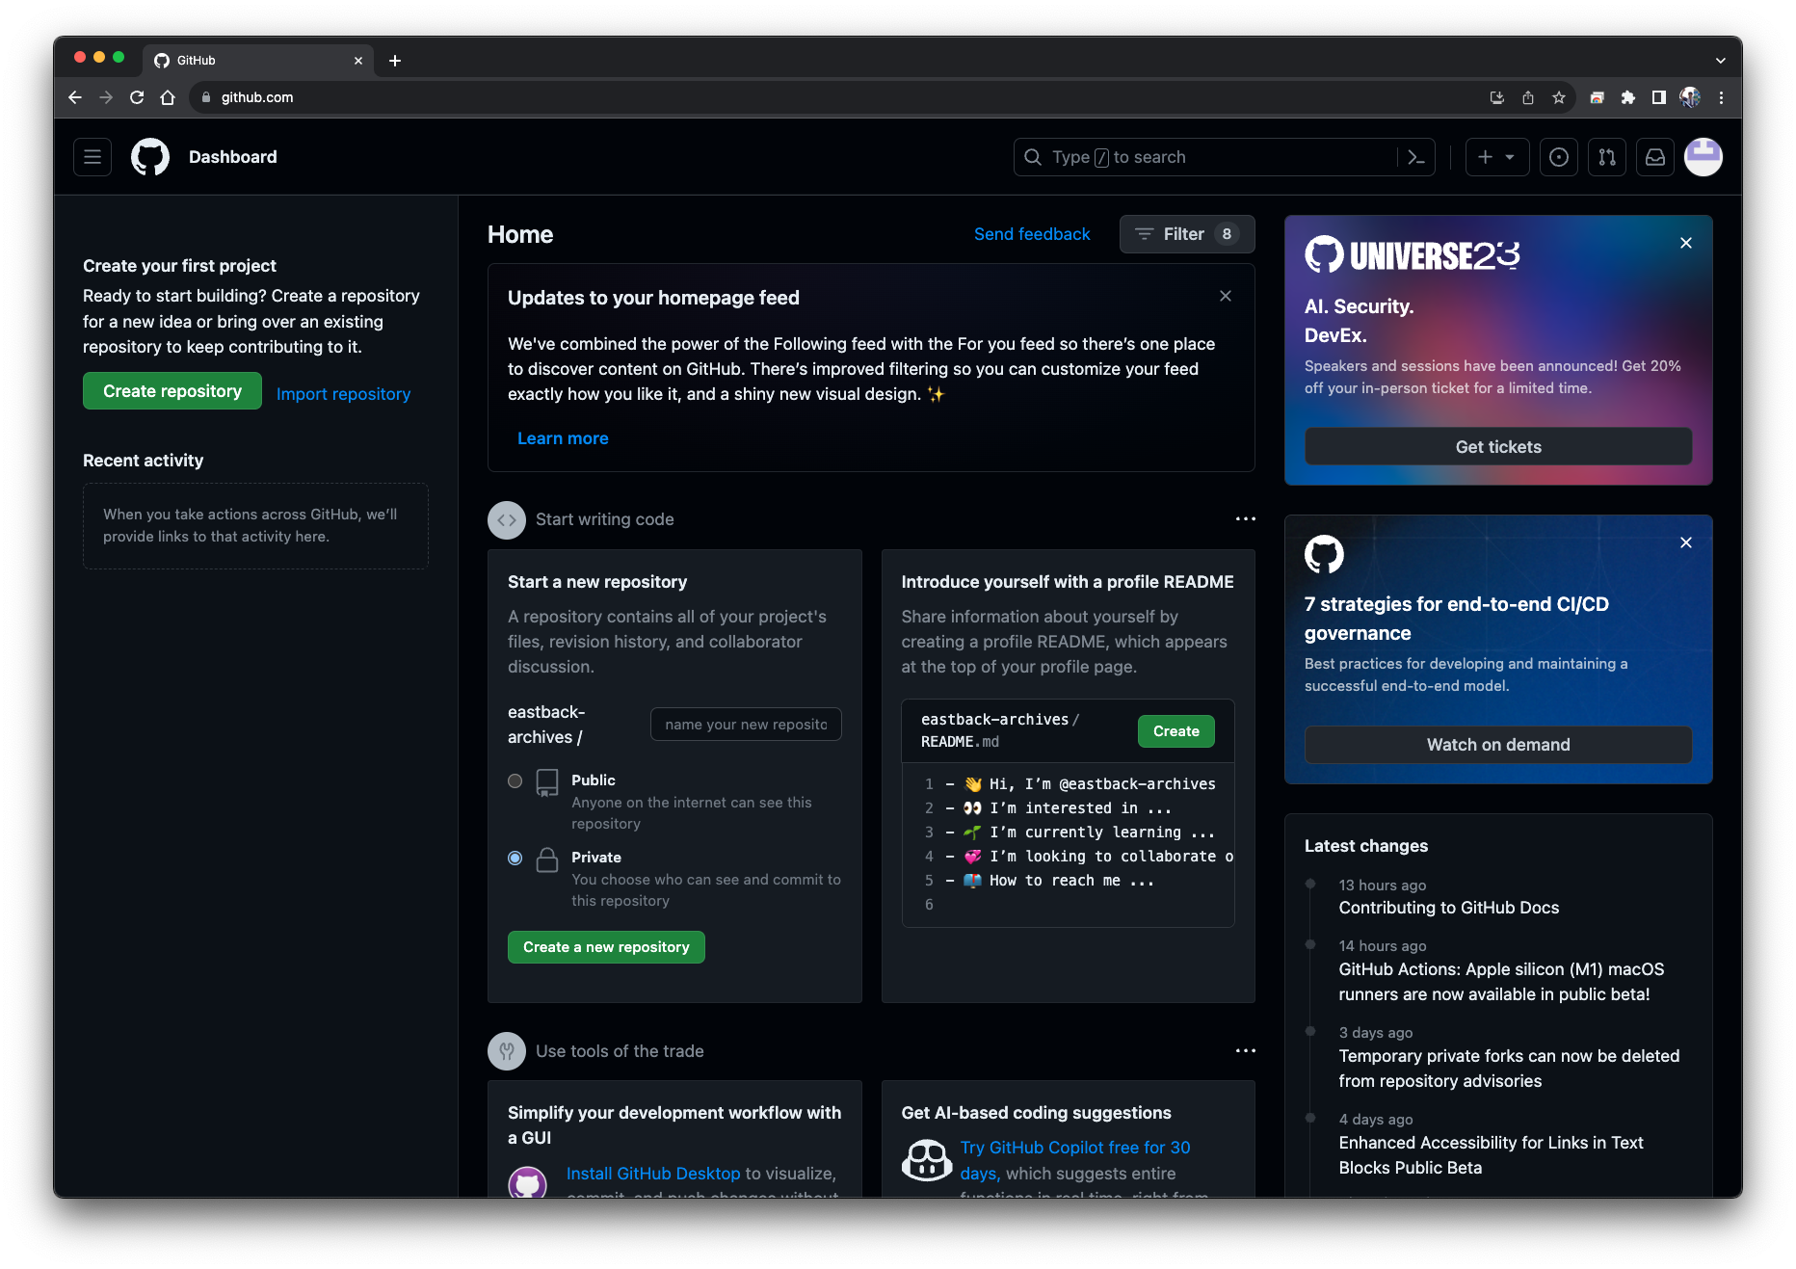Viewport: 1796px width, 1269px height.
Task: Click the Create button for profile README
Action: tap(1176, 731)
